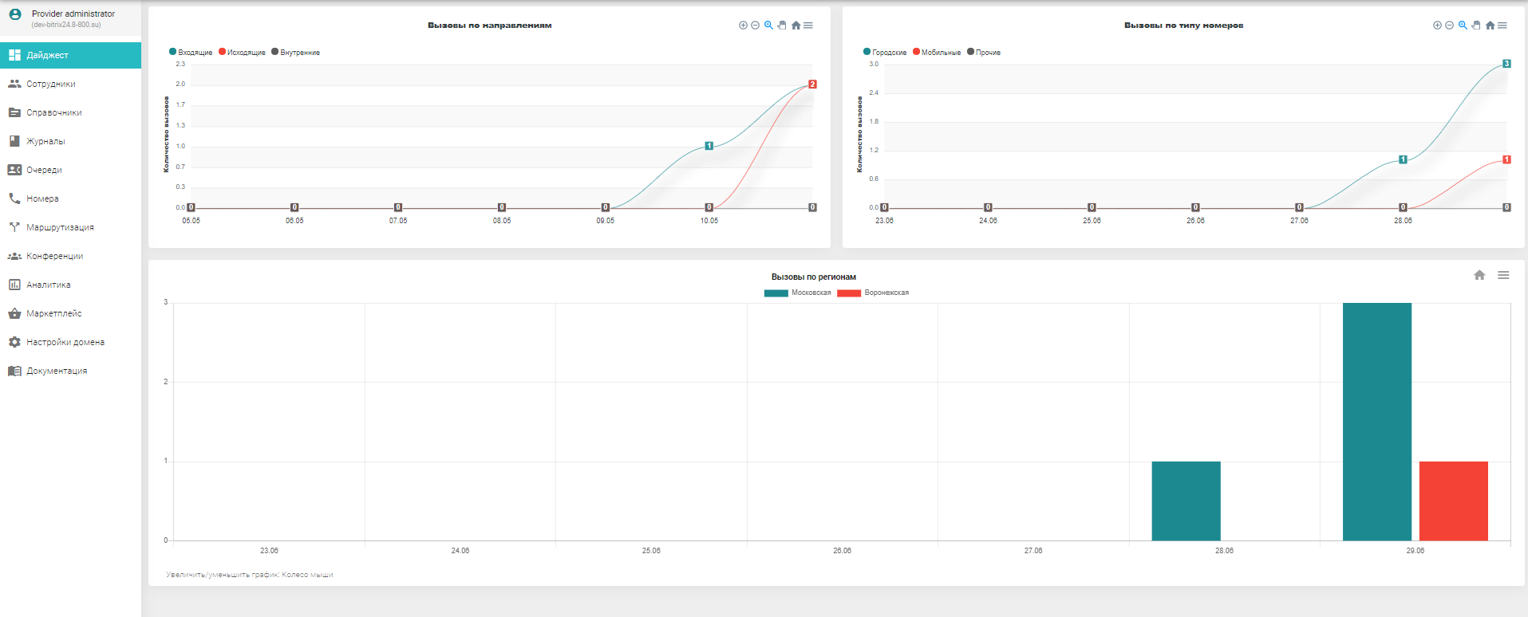Click the tall teal Московская bar for 29.06
The image size is (1528, 617).
[1377, 422]
